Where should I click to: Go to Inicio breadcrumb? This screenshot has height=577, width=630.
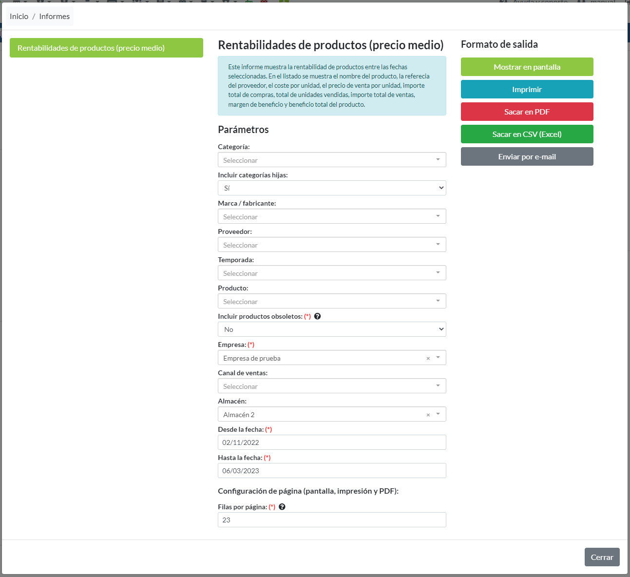click(x=19, y=17)
